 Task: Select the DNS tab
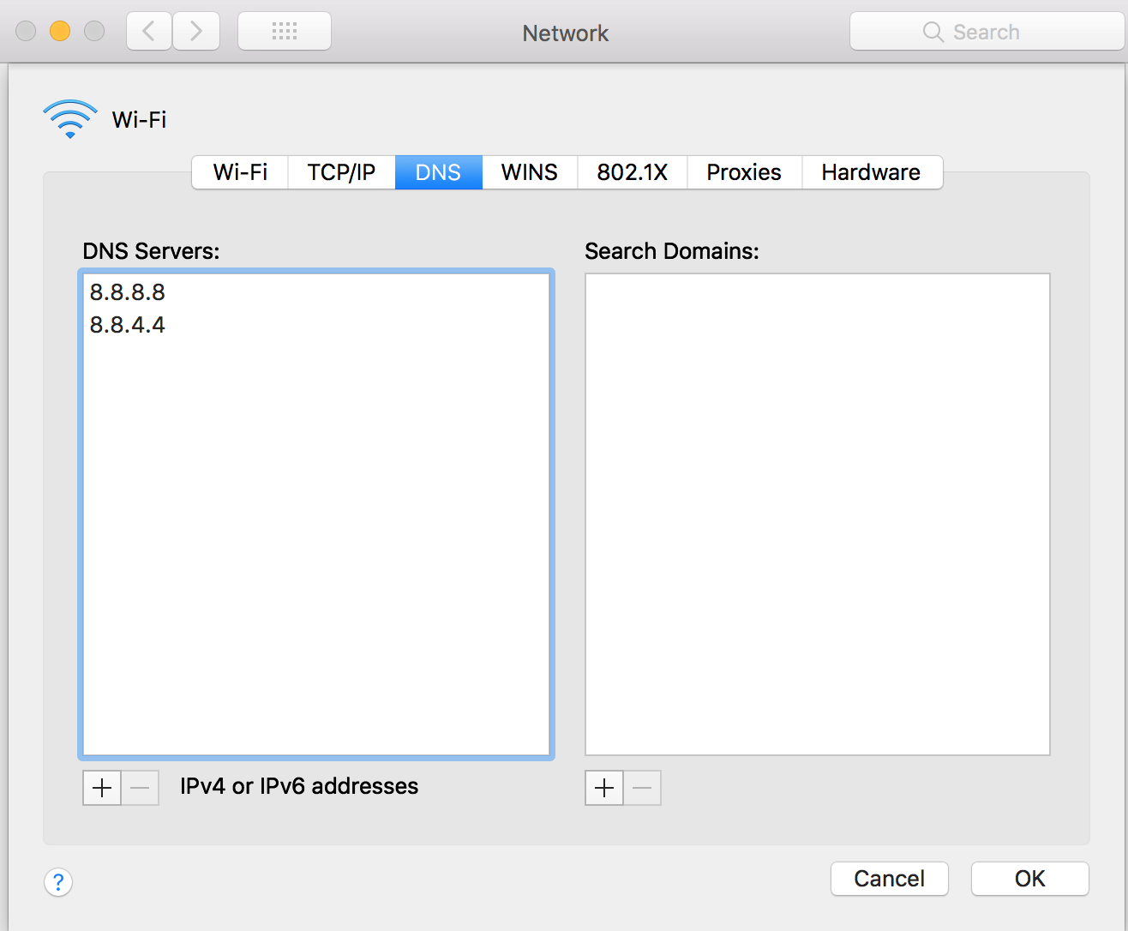pos(438,172)
